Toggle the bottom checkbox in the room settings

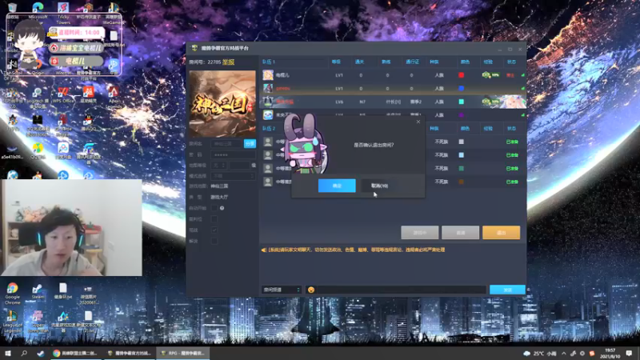(x=214, y=242)
